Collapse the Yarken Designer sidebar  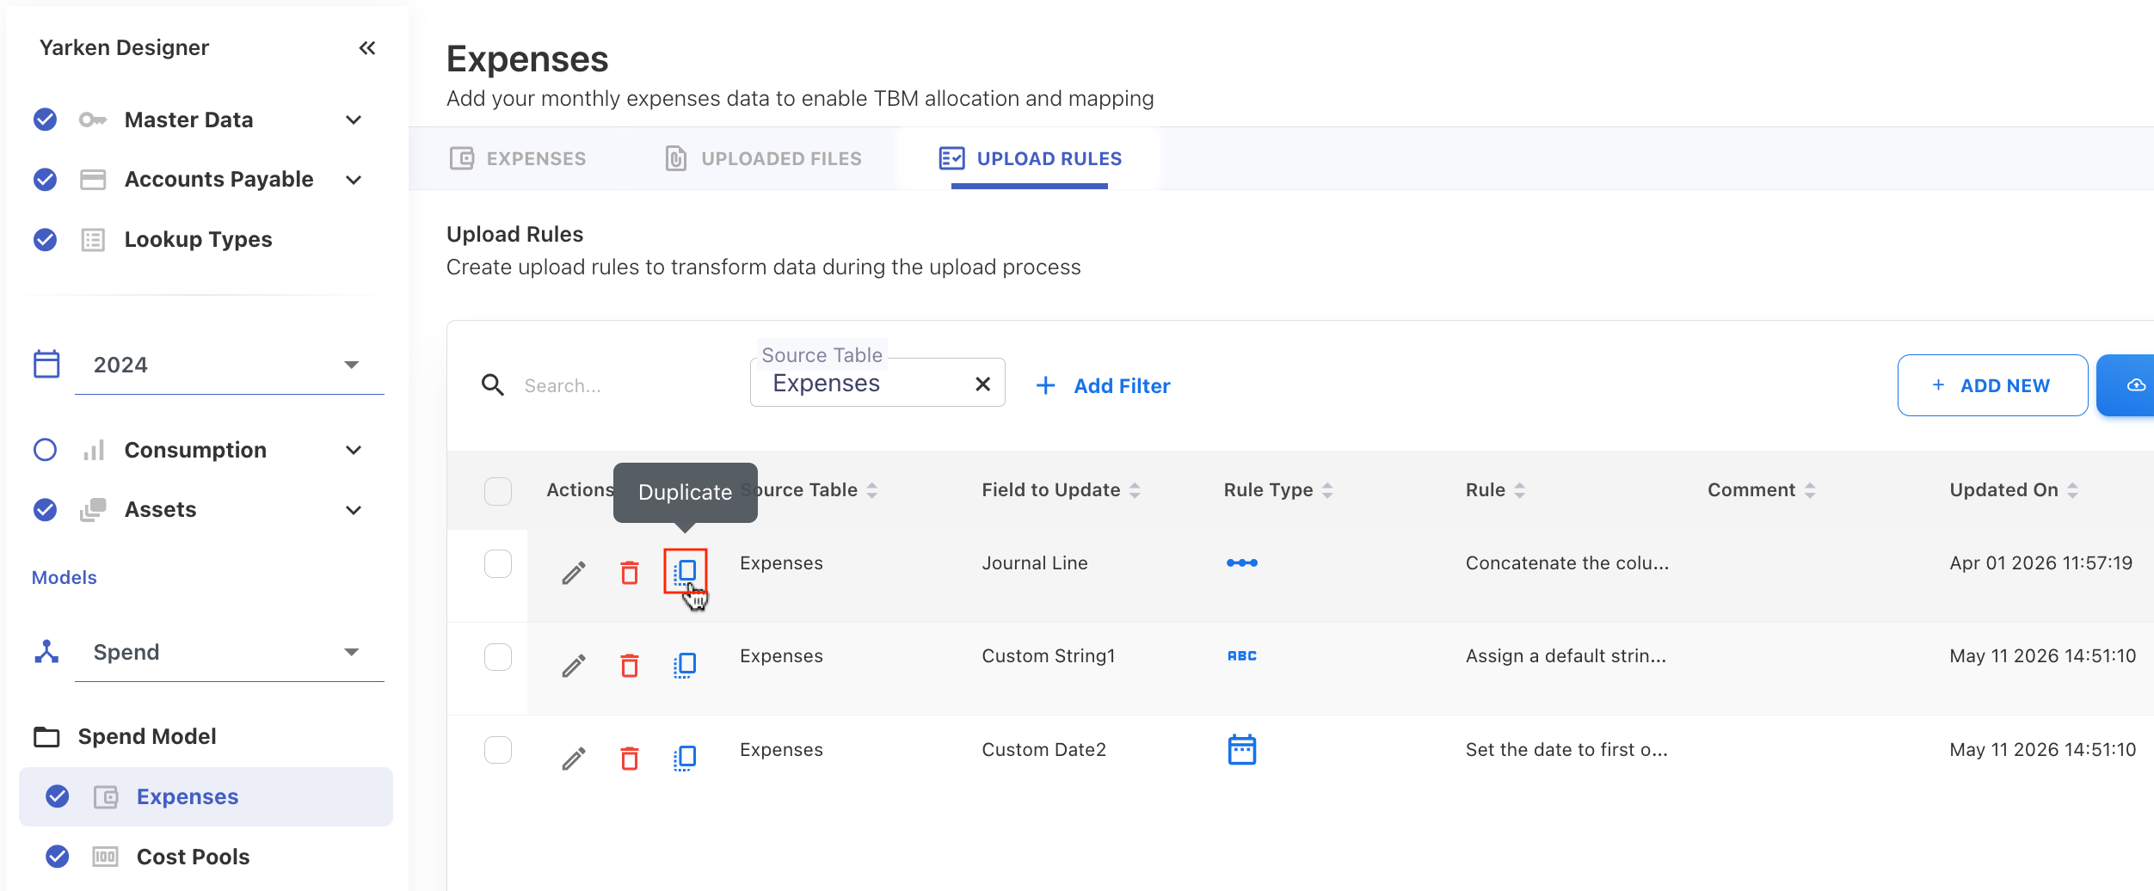click(x=367, y=48)
